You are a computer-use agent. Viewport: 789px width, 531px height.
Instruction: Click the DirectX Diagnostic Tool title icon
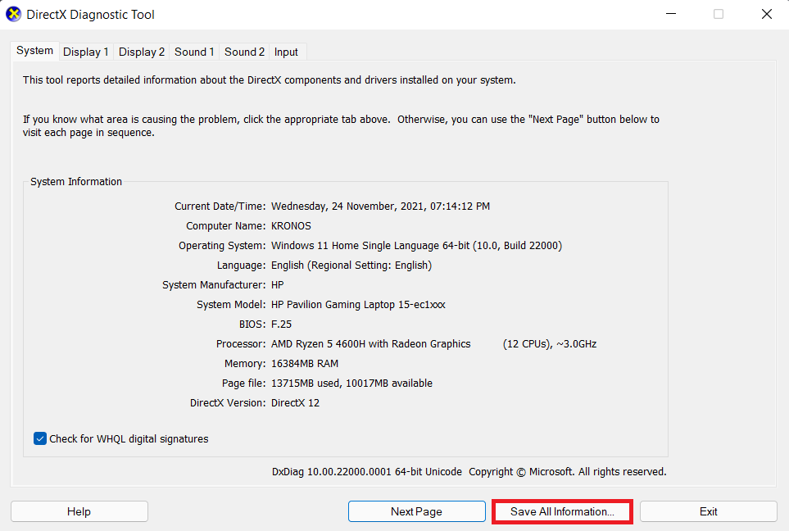tap(14, 14)
